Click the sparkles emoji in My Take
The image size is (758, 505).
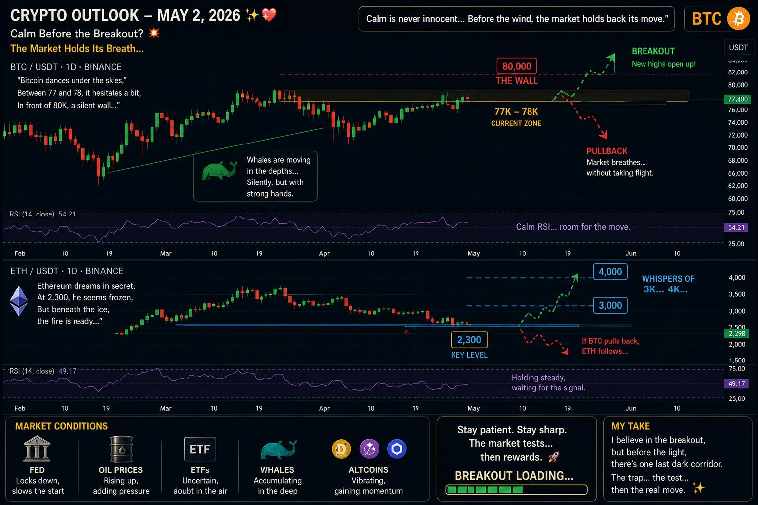coord(698,488)
